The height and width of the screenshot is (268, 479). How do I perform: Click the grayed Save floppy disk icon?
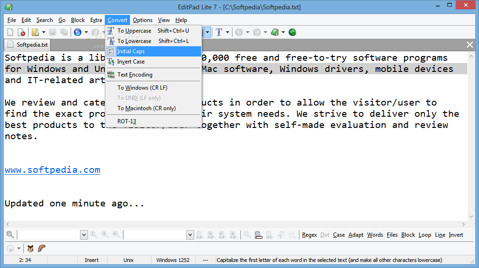tap(52, 32)
